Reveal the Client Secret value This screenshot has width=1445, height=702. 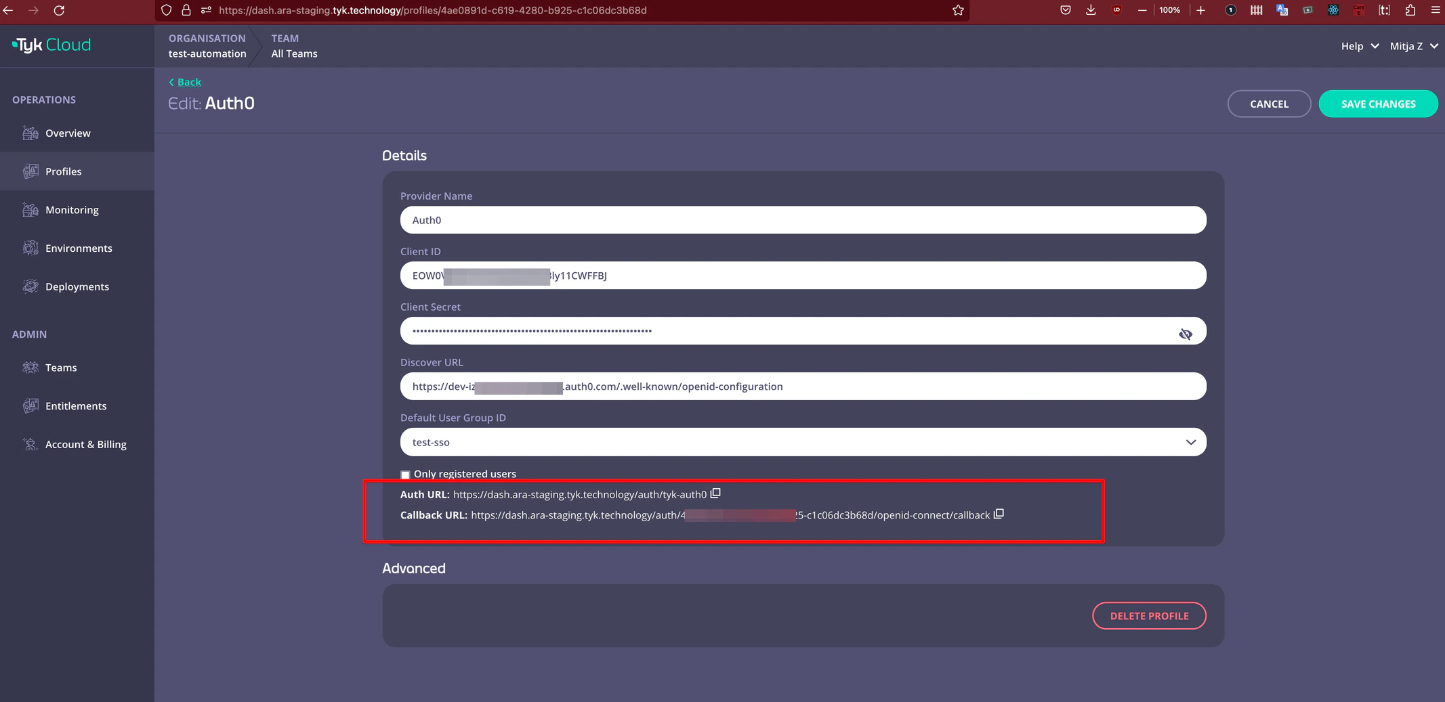pyautogui.click(x=1186, y=333)
